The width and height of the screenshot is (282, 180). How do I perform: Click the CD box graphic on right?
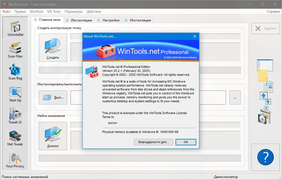[x=264, y=117]
